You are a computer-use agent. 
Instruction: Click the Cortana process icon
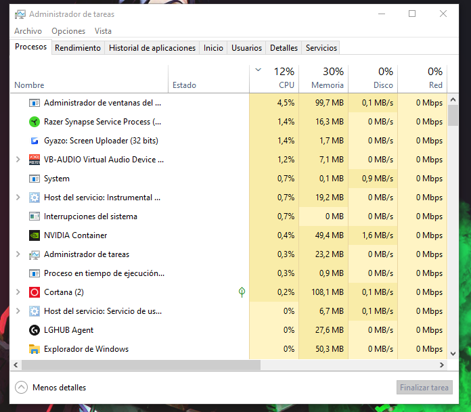[35, 292]
